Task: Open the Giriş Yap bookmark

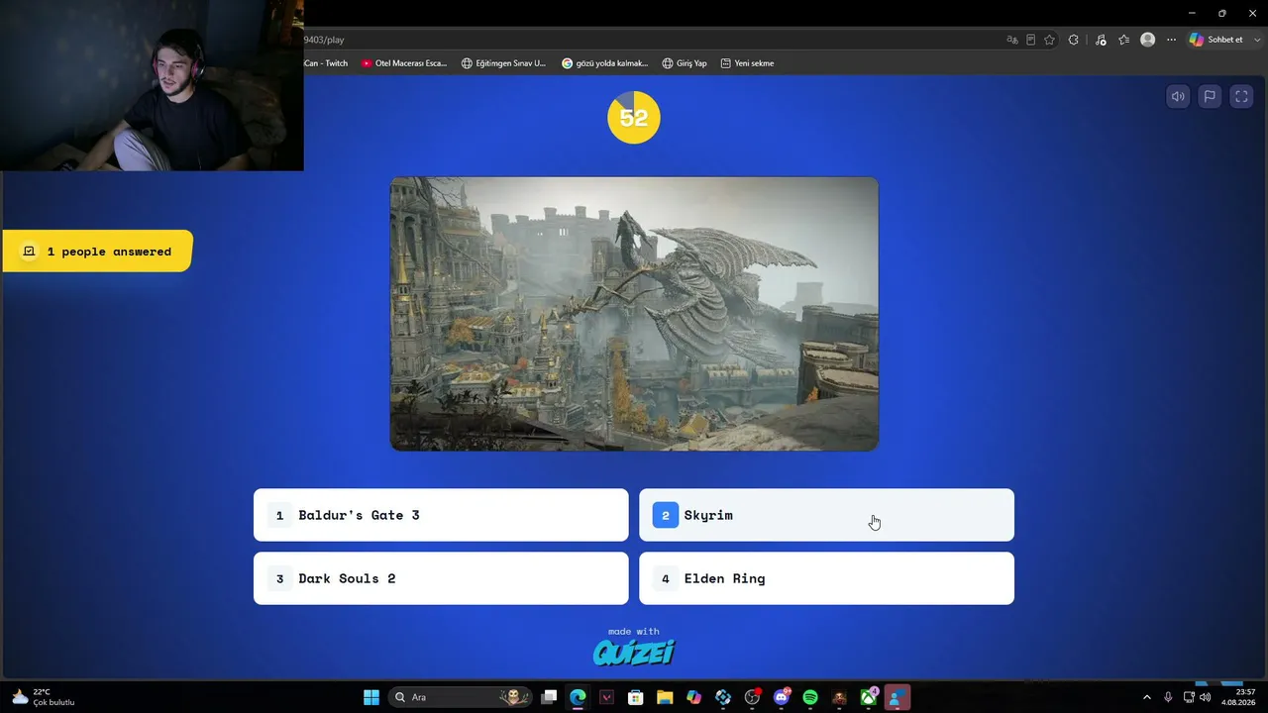Action: point(685,63)
